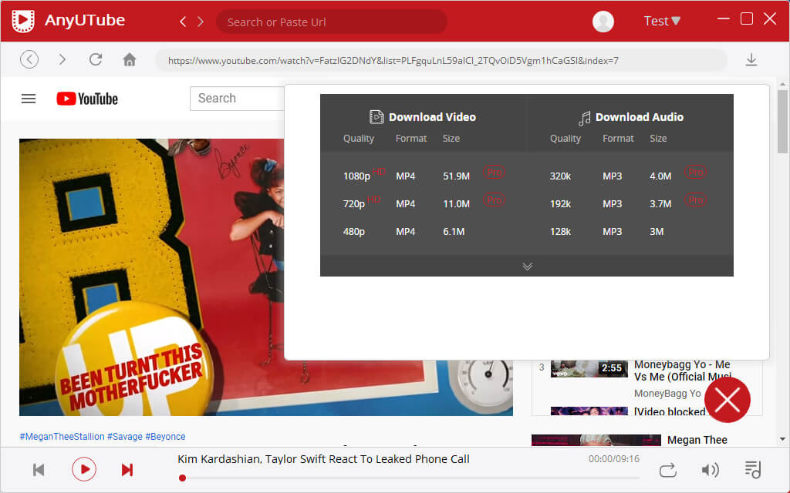Open the playlist queue icon

(x=753, y=470)
